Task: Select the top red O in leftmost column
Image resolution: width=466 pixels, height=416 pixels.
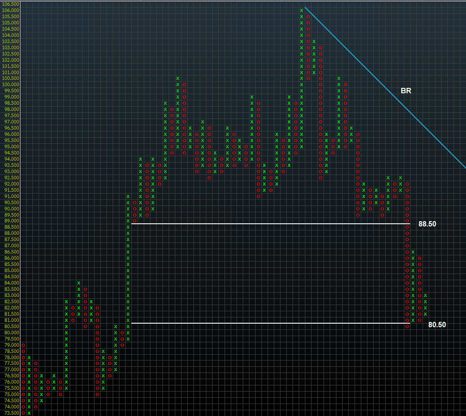Action: [x=23, y=345]
